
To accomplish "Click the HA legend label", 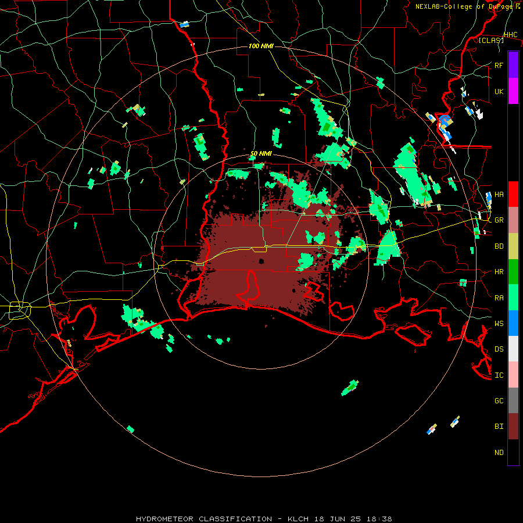I will click(x=499, y=195).
